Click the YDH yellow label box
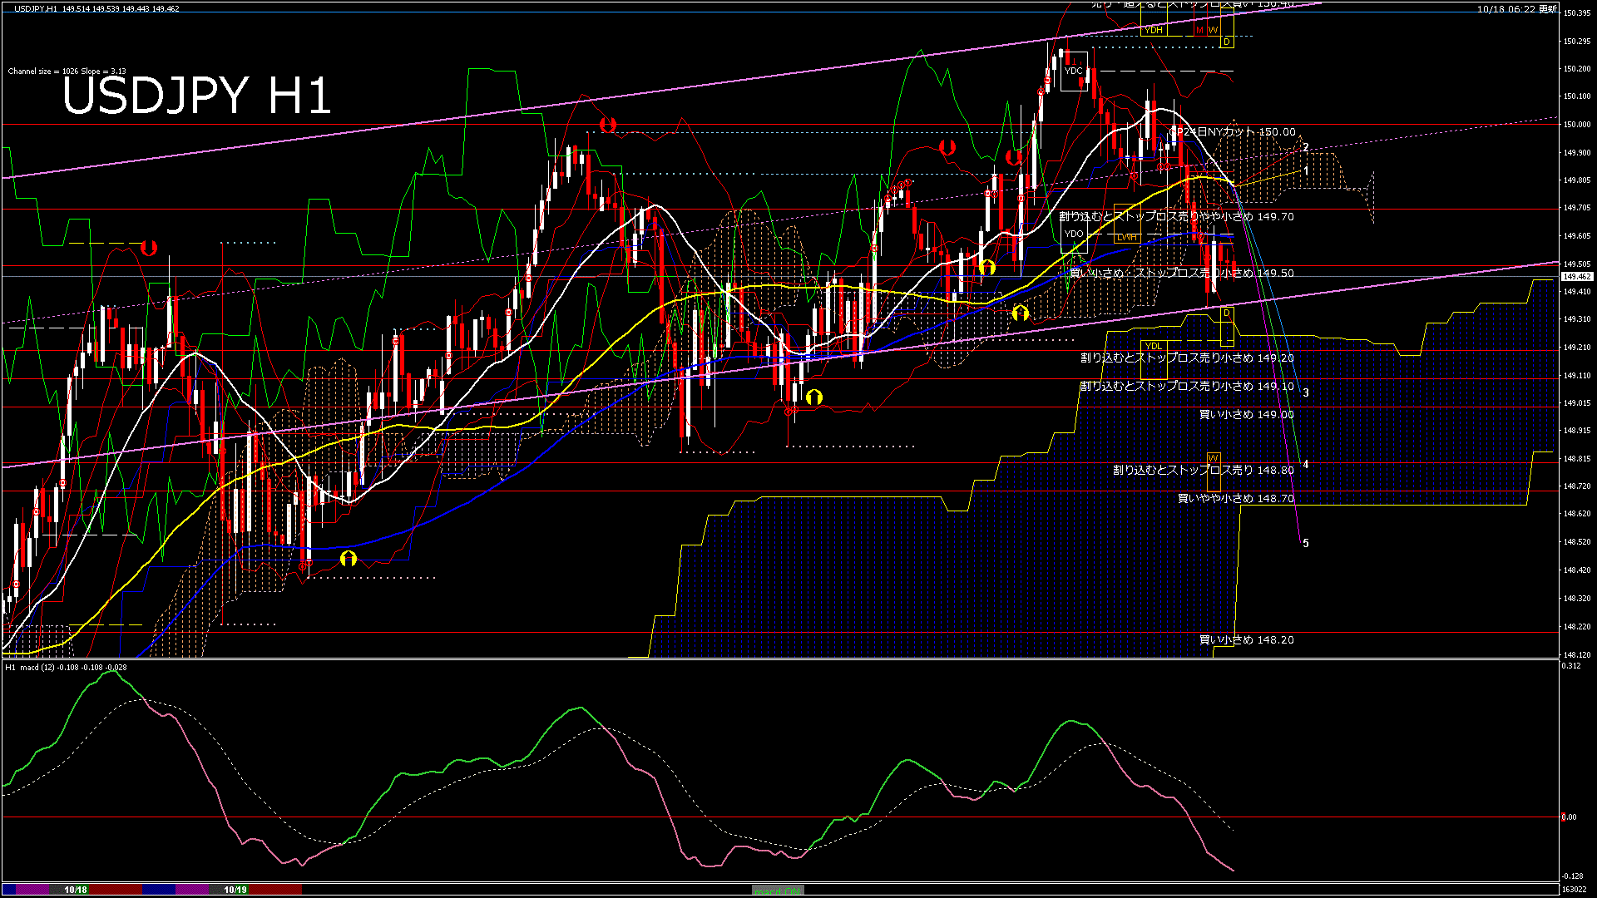1597x898 pixels. coord(1153,31)
